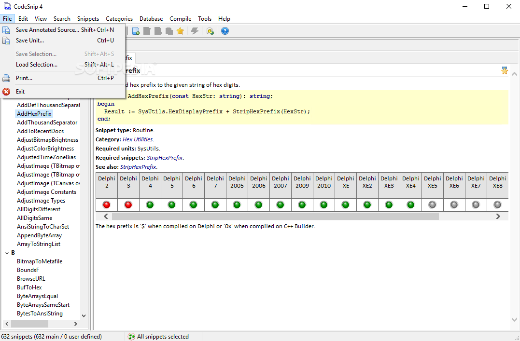Select AdjustImage Constants snippet
Viewport: 520px width, 341px height.
click(46, 192)
